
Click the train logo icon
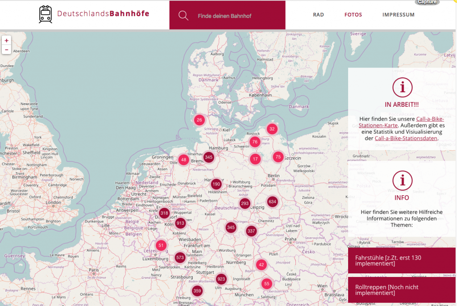46,14
